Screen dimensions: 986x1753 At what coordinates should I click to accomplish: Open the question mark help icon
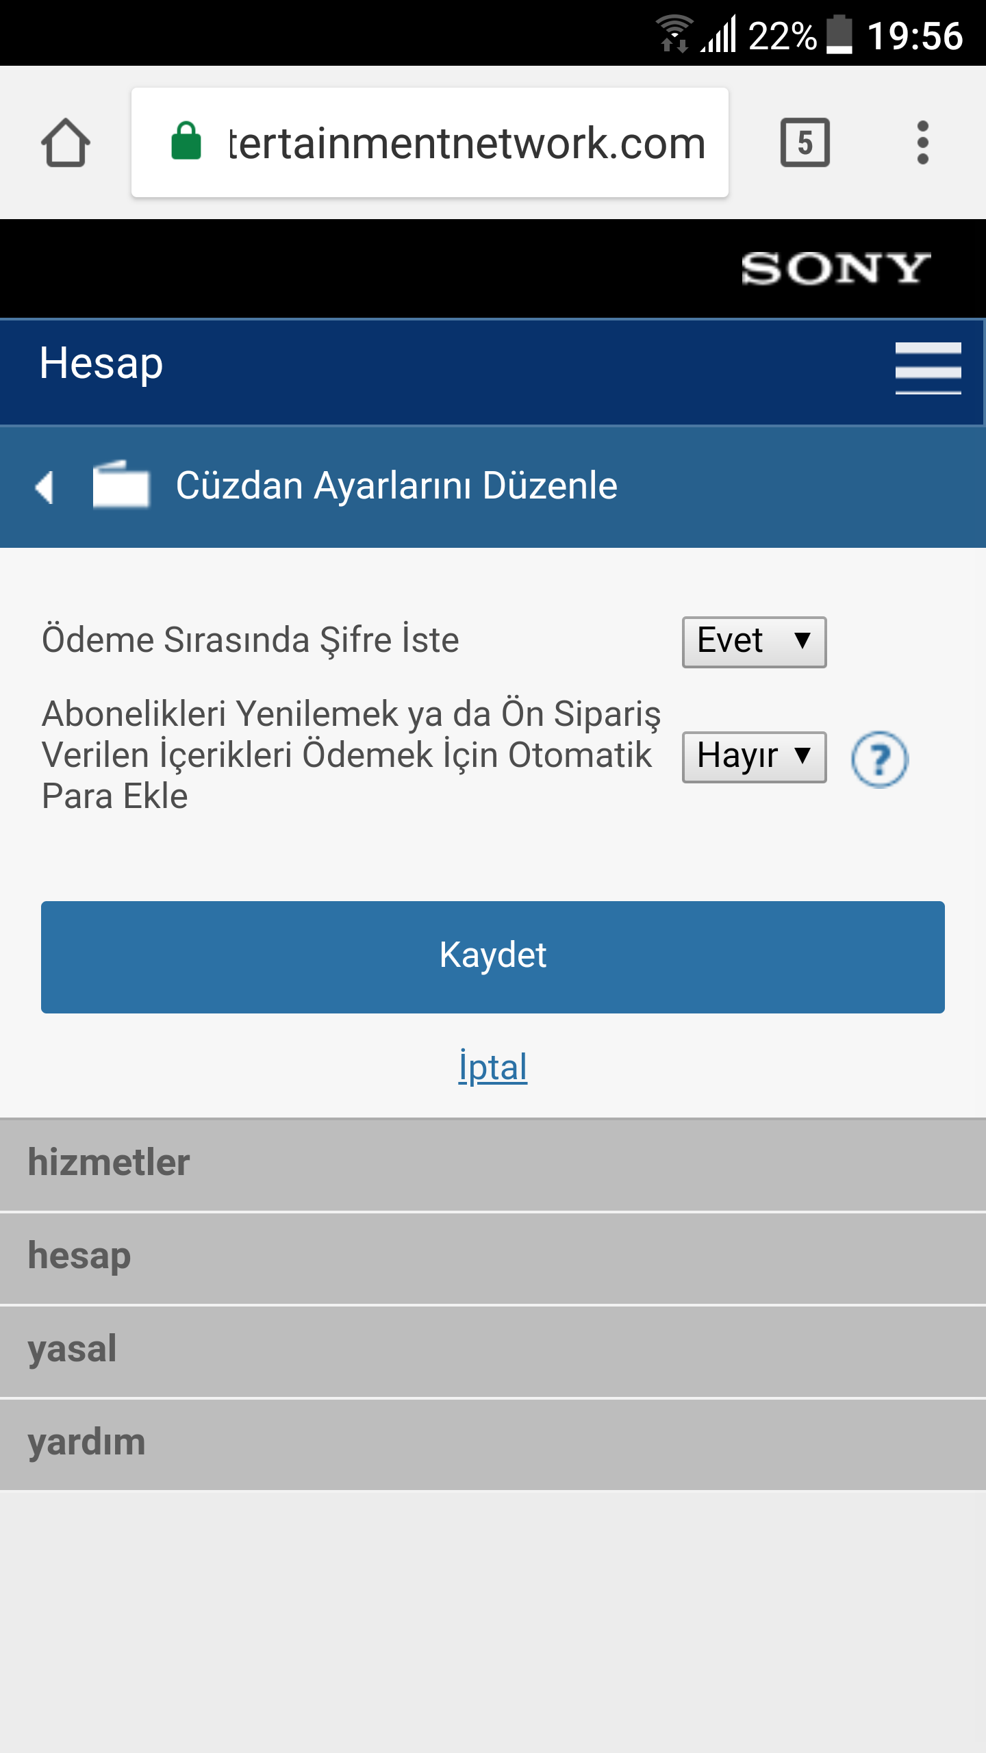point(879,759)
